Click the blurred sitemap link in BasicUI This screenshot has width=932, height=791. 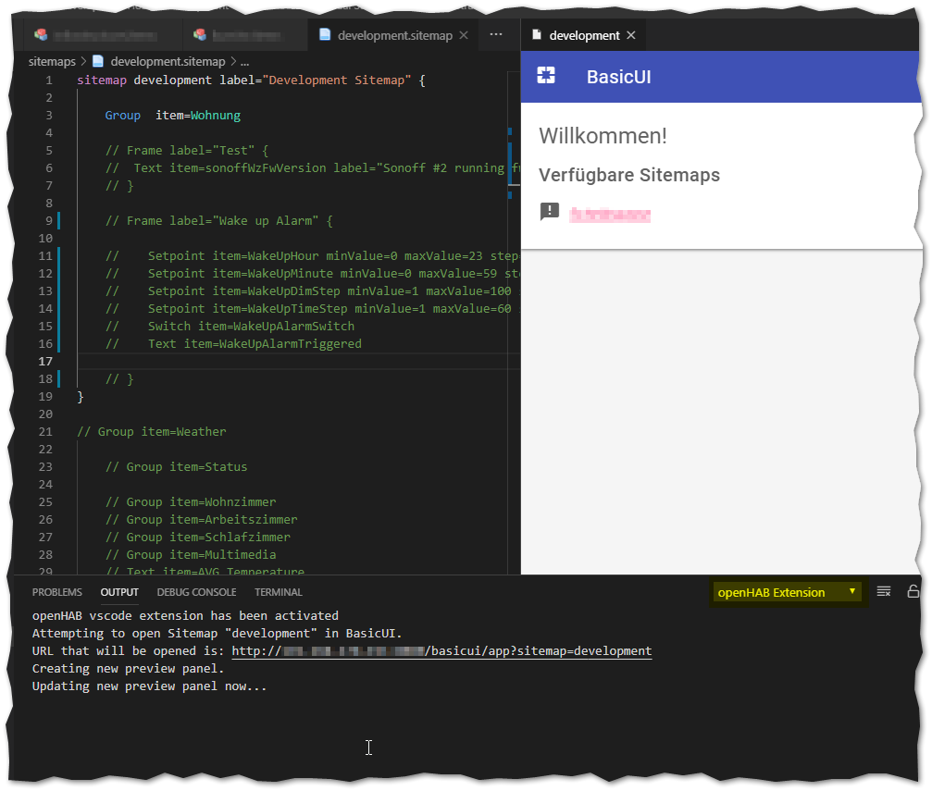coord(609,216)
